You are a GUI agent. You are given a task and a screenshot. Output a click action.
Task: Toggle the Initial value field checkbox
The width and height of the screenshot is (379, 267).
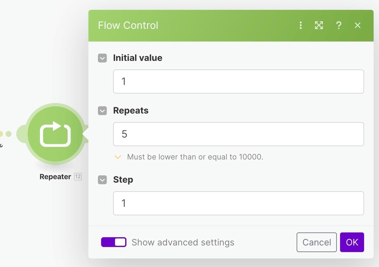[102, 58]
